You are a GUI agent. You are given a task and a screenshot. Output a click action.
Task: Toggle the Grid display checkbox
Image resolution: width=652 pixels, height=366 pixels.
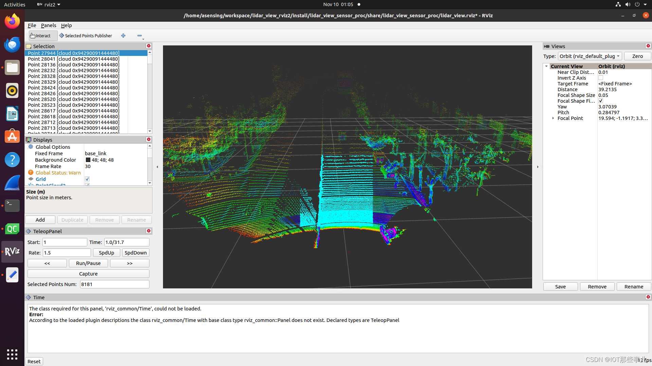[87, 179]
